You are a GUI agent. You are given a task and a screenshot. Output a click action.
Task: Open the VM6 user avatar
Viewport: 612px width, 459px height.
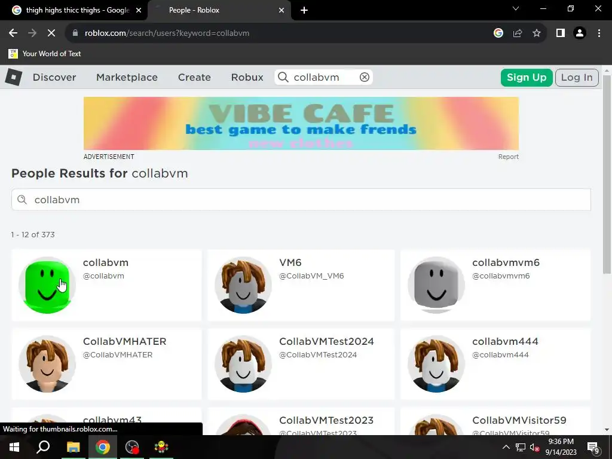tap(243, 285)
